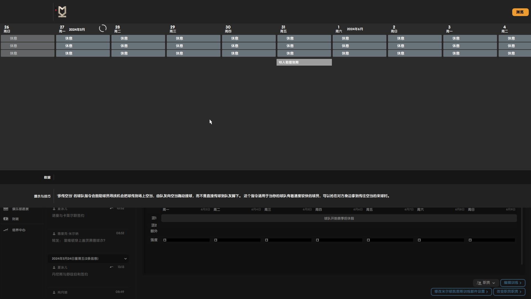Open message 转发：里维顿穿上盖茨黑德球衣?
The width and height of the screenshot is (531, 299).
tap(79, 241)
